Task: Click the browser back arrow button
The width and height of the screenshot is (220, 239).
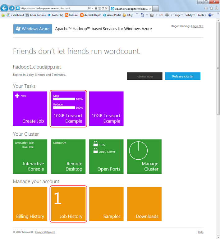Action: 4,8
